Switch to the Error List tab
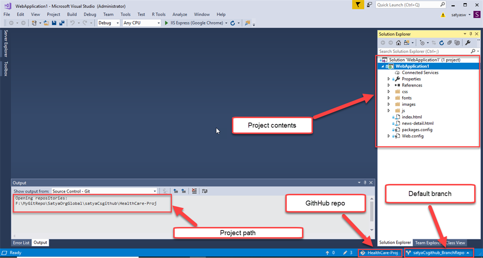 [21, 242]
